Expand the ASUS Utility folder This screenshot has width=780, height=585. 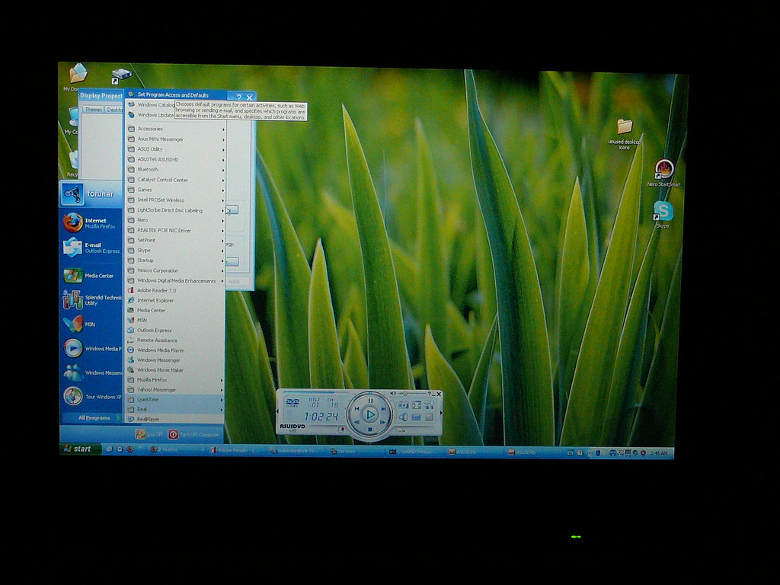pos(176,149)
